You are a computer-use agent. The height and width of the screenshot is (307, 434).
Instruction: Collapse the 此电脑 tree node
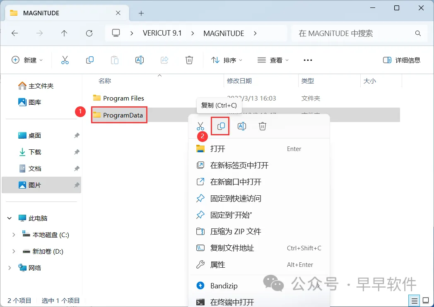point(10,218)
